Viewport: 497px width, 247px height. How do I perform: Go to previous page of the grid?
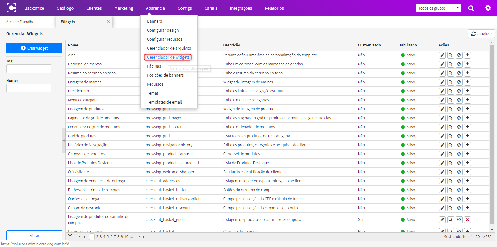coord(84,237)
